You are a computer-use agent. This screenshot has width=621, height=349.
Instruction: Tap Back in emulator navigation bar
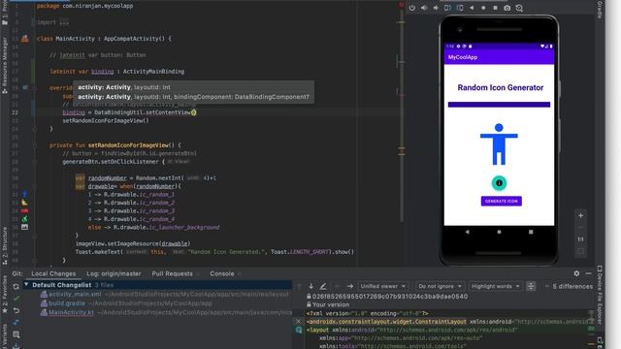pyautogui.click(x=468, y=232)
